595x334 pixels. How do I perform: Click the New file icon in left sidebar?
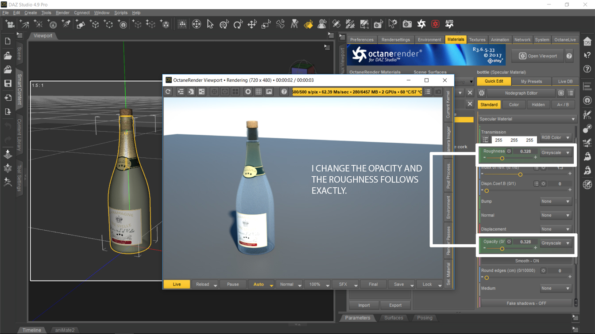click(8, 41)
